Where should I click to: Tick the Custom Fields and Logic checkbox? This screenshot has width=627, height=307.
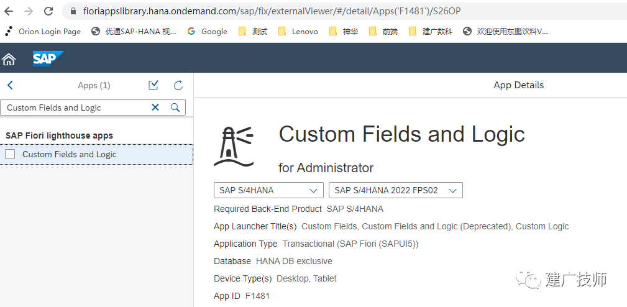[10, 154]
